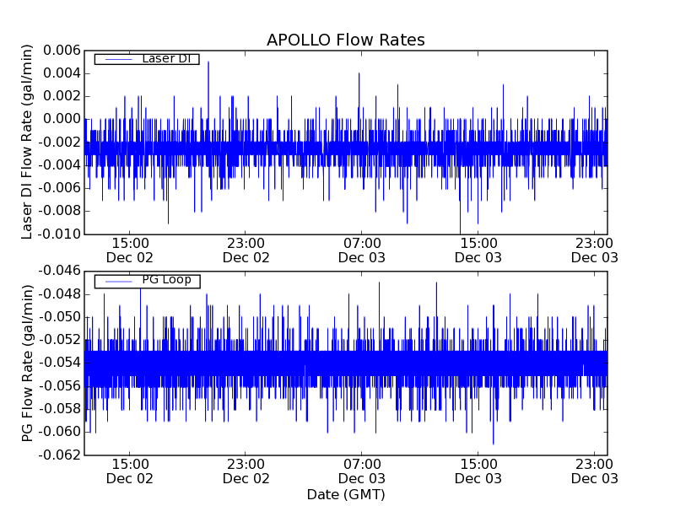Click the 'Laser DI' legend label

[x=166, y=58]
